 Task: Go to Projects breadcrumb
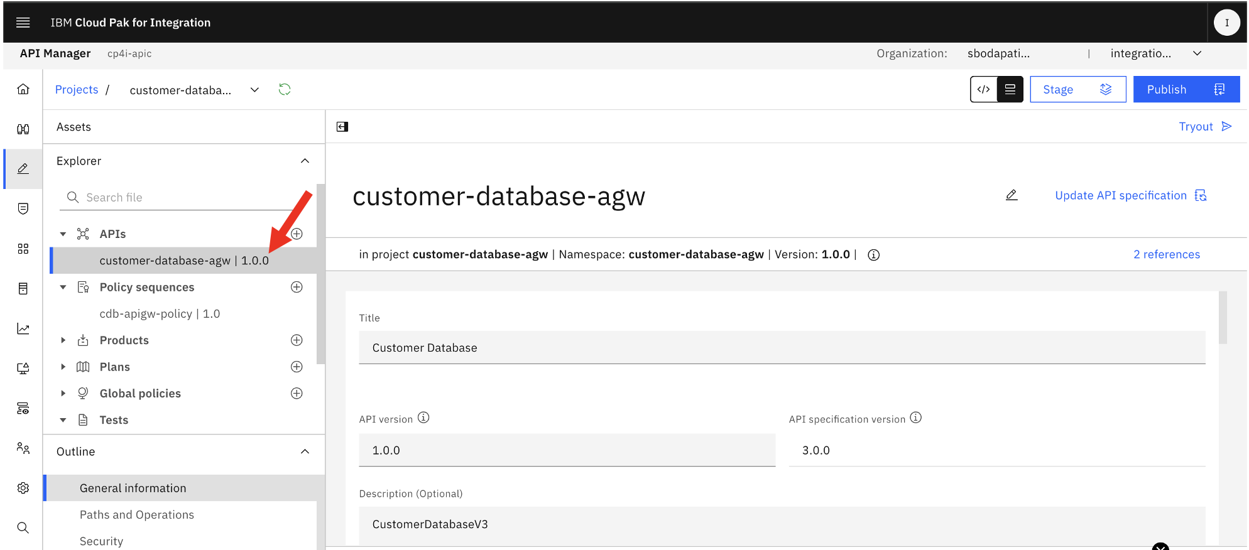click(x=77, y=90)
